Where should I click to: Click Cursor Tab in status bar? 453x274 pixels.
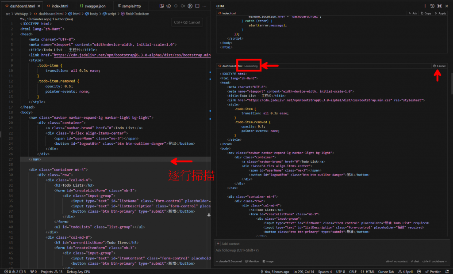(x=386, y=272)
